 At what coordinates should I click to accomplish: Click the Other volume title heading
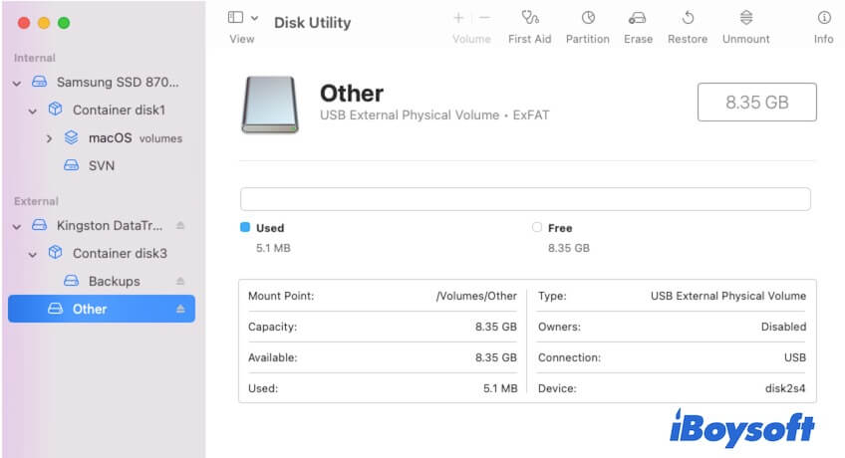[352, 94]
